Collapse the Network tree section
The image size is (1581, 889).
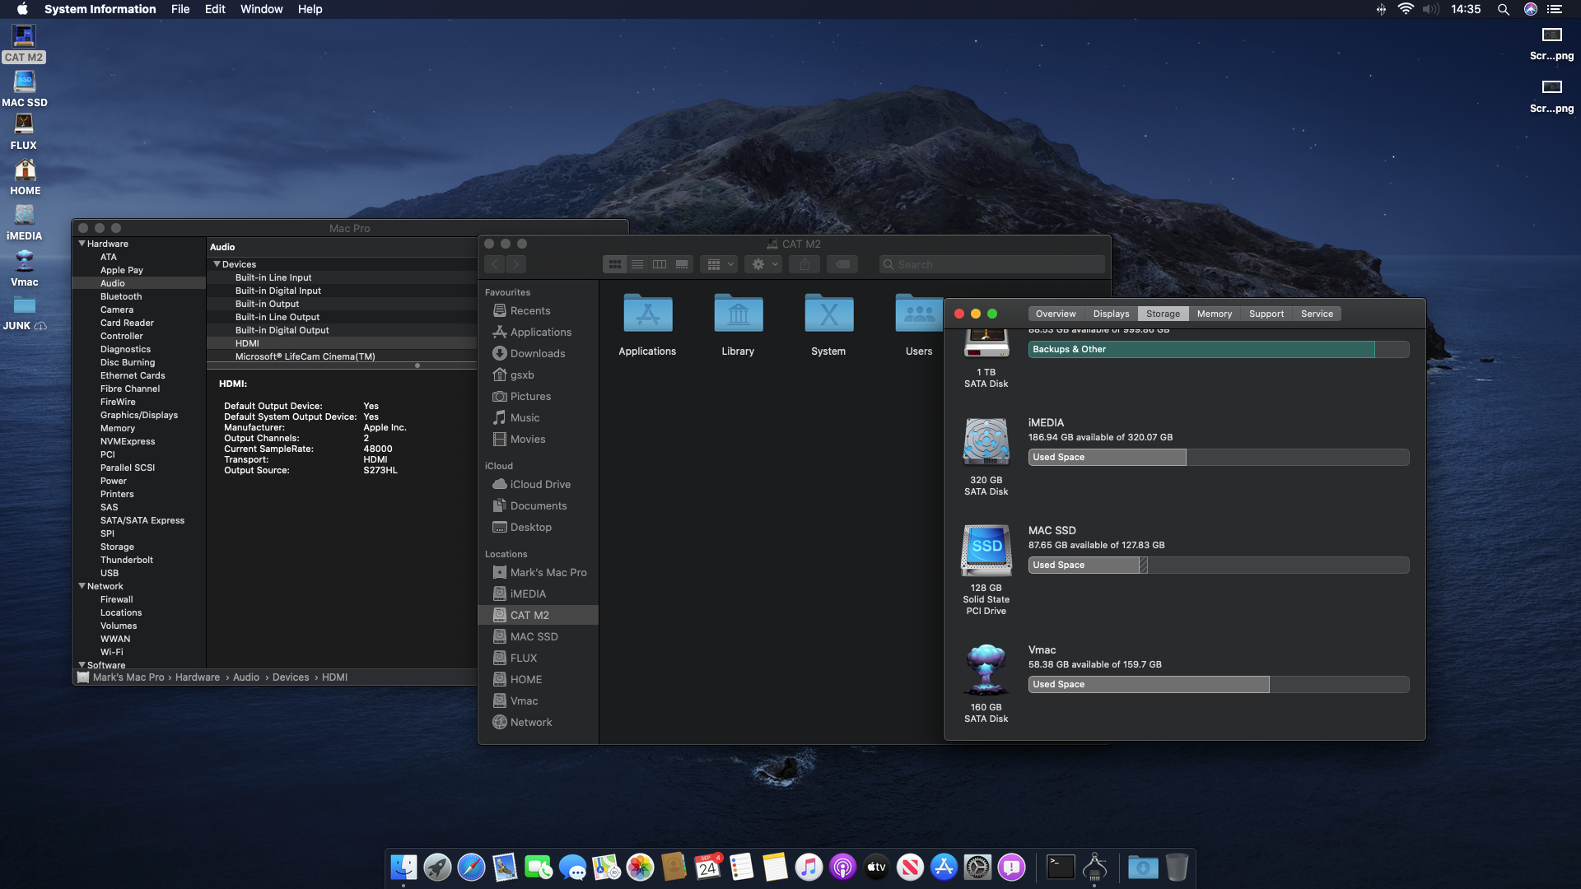pyautogui.click(x=82, y=586)
